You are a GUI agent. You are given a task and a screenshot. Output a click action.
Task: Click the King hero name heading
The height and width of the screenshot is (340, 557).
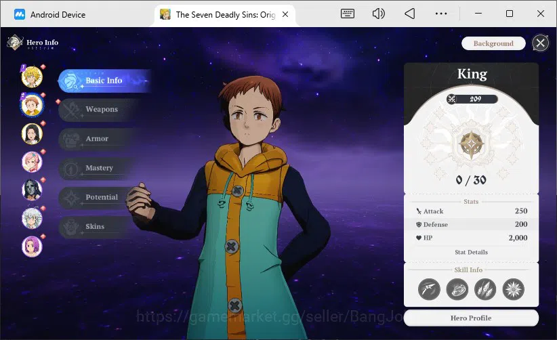click(472, 75)
